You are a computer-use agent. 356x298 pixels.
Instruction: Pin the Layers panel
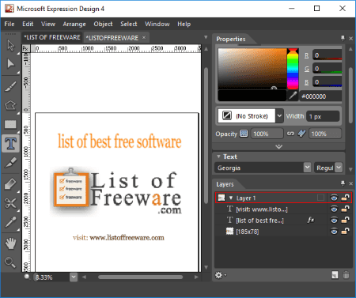tap(343, 183)
